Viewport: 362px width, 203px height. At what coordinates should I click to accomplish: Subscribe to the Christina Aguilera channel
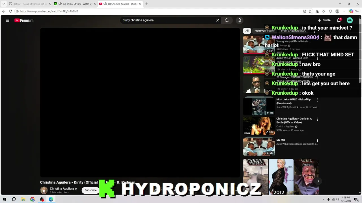(90, 190)
